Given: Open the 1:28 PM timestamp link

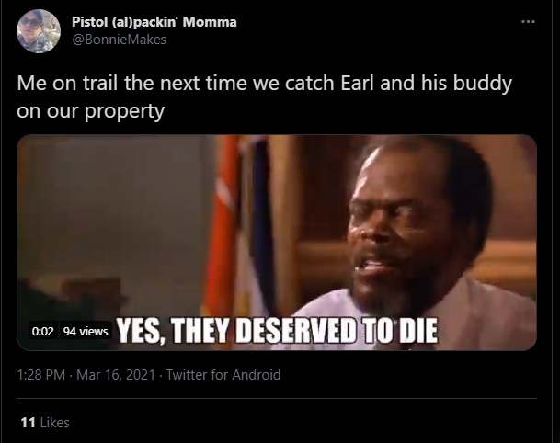Looking at the screenshot, I should tap(41, 375).
